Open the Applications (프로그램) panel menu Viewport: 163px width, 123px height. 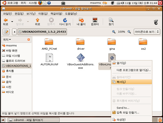point(10,3)
